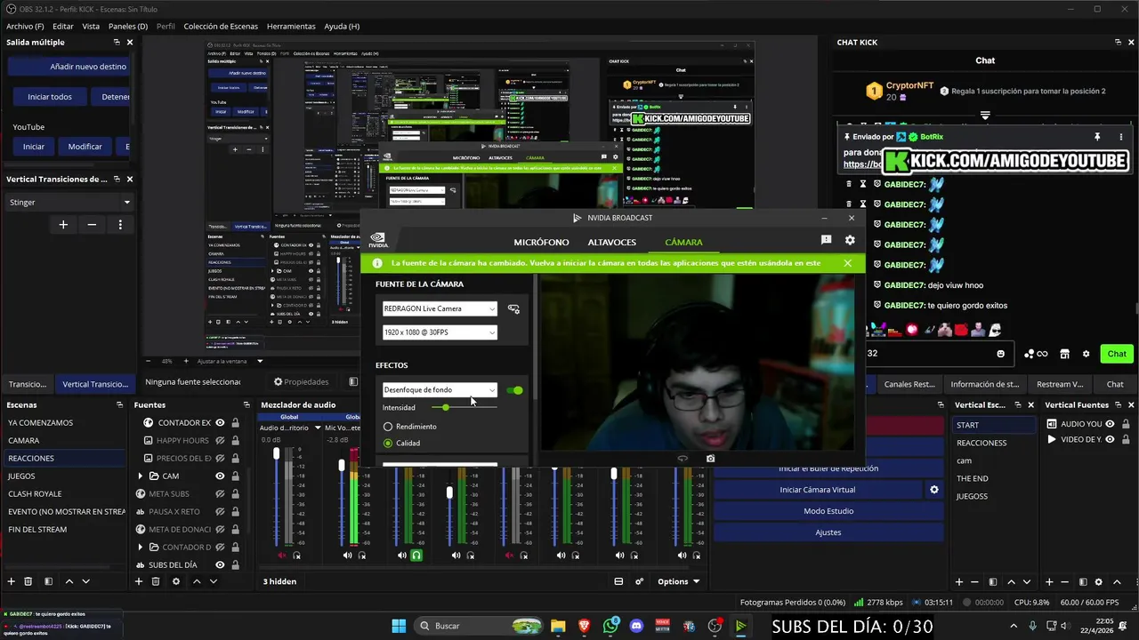Hide the AUDIO YOU vertical source

click(x=1110, y=425)
